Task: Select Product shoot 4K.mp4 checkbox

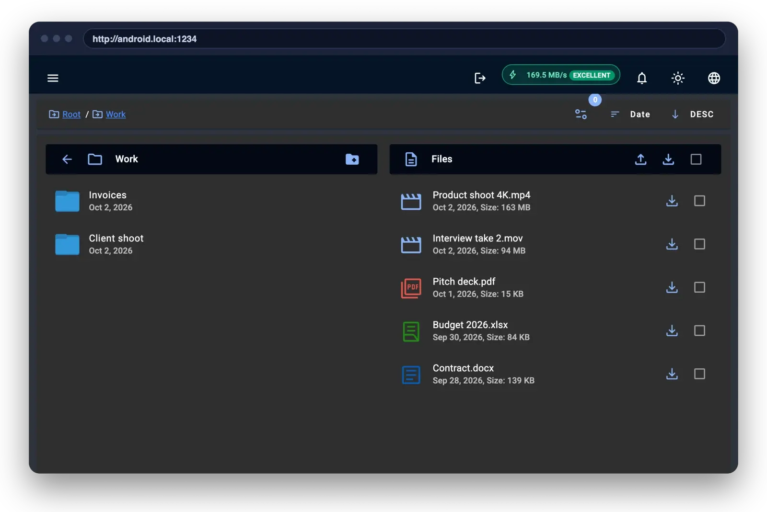Action: point(699,201)
